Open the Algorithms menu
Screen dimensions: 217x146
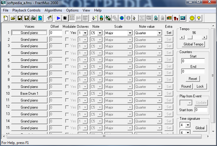click(53, 10)
